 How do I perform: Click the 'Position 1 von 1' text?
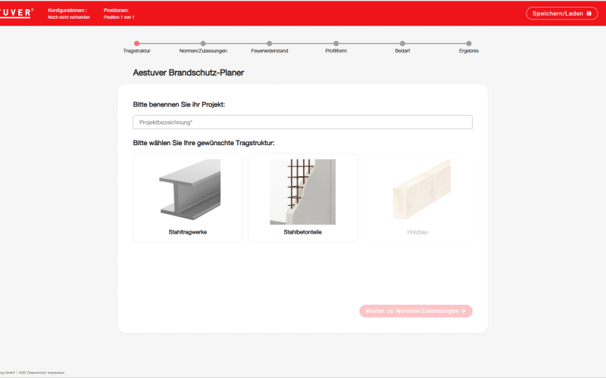point(119,17)
